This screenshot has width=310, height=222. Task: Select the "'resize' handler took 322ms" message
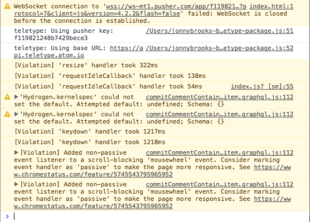[x=86, y=65]
